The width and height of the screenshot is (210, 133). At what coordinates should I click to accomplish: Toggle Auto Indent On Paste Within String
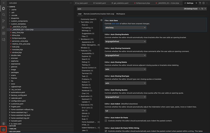106,131
